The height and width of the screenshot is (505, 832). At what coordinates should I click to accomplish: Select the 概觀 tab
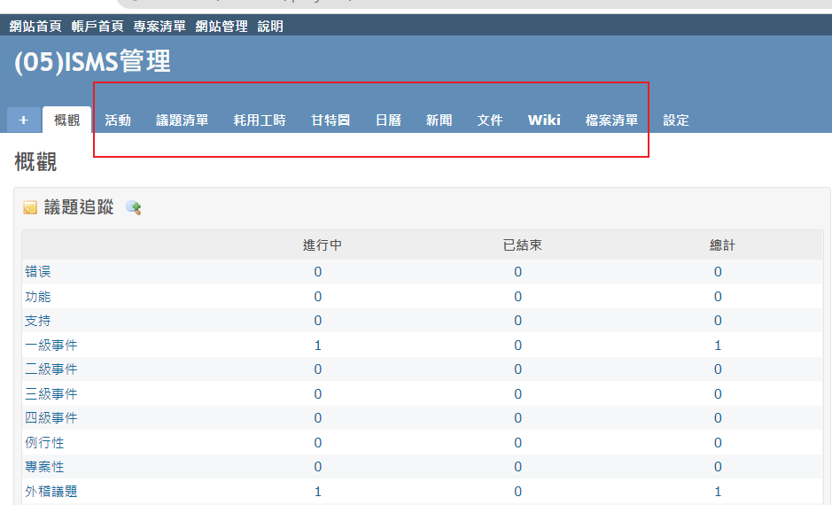point(66,120)
